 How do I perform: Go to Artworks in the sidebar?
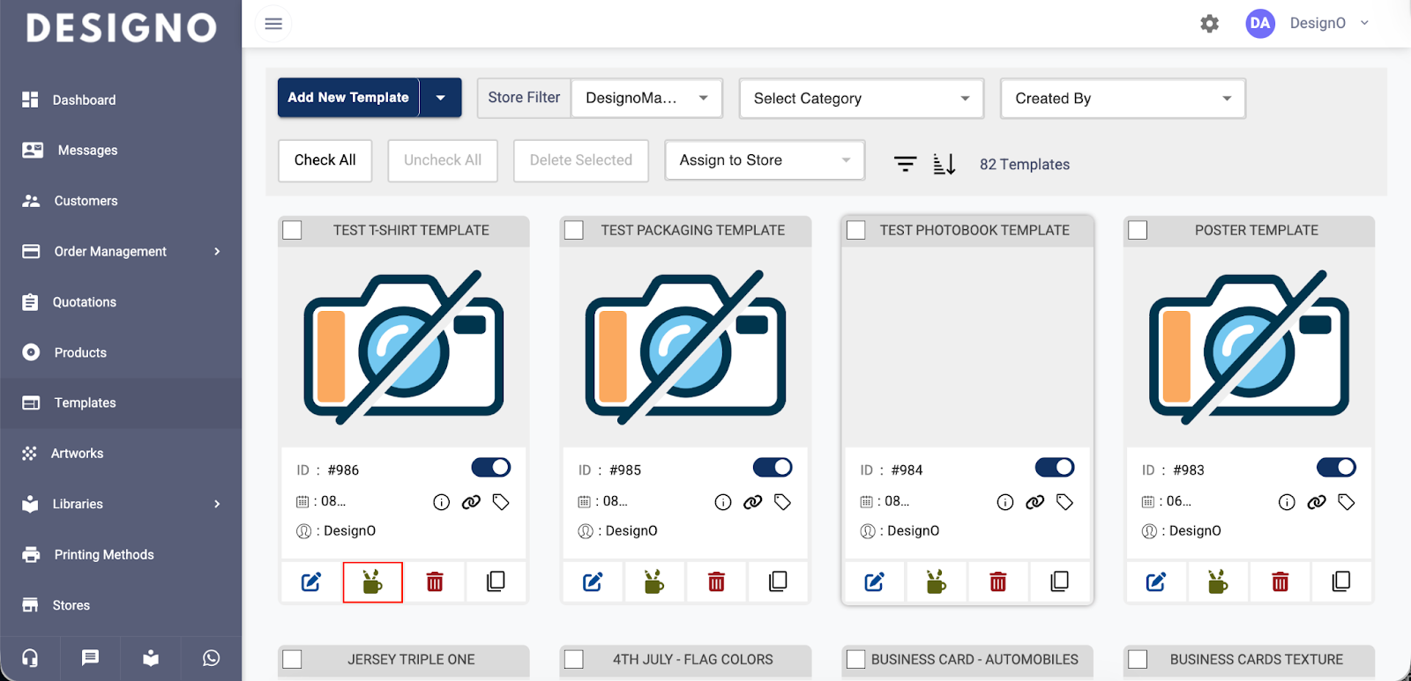point(78,454)
